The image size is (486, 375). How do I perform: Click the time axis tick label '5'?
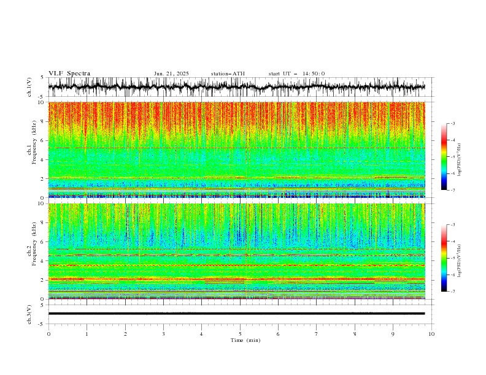(x=240, y=334)
